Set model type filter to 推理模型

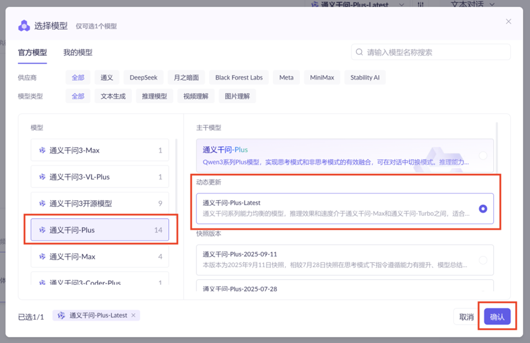154,96
